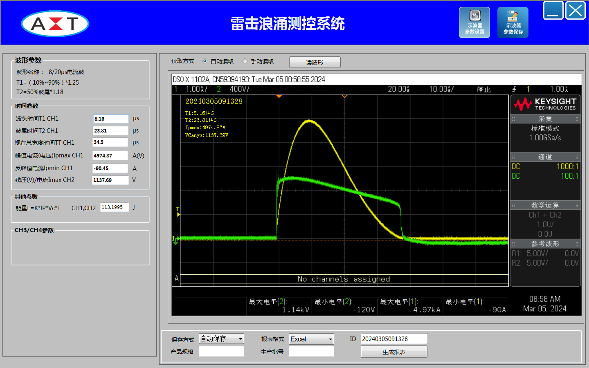Click the energy value field

115,207
